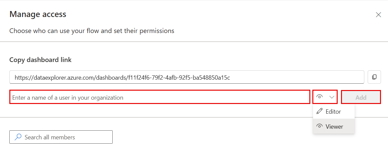
Task: Click the copy dashboard link icon
Action: pos(374,77)
